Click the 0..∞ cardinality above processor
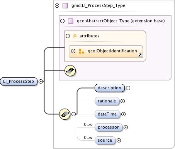 click(88, 124)
